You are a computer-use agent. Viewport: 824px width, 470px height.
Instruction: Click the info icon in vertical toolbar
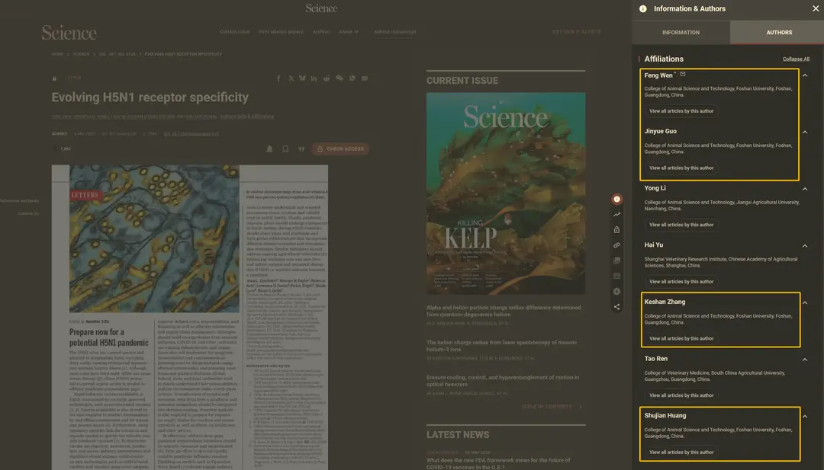point(616,200)
